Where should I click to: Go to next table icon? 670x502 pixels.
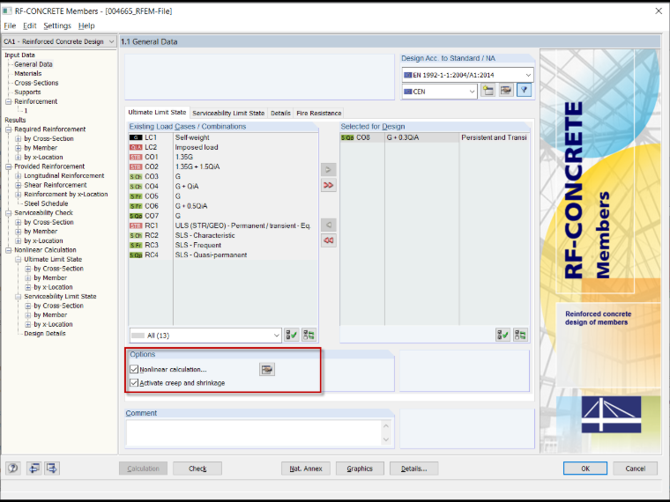click(x=52, y=469)
